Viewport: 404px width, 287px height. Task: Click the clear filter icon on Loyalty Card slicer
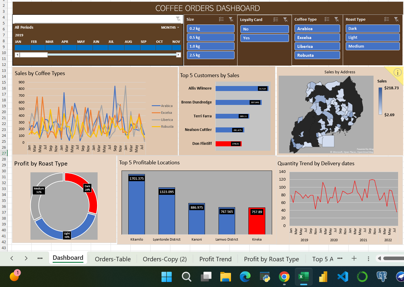285,20
